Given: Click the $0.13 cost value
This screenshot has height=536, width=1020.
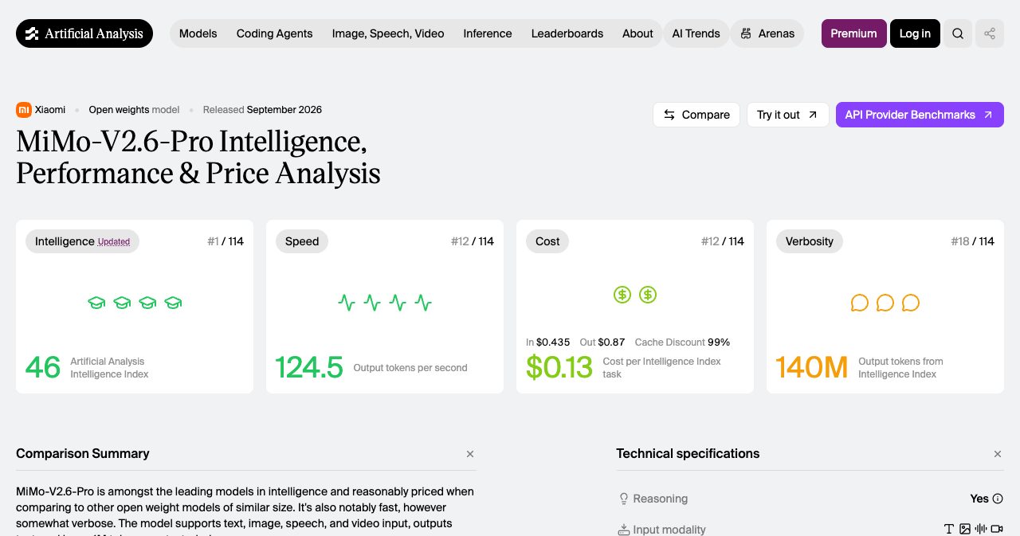Looking at the screenshot, I should coord(559,367).
